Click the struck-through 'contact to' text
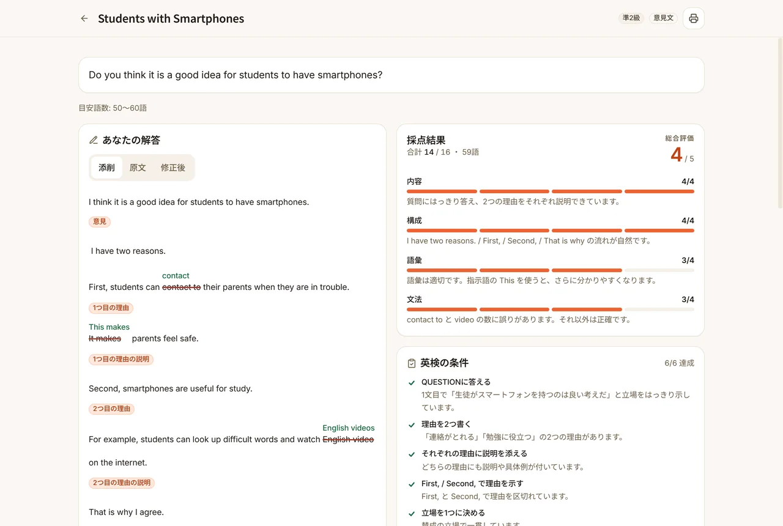This screenshot has width=783, height=526. (x=181, y=287)
